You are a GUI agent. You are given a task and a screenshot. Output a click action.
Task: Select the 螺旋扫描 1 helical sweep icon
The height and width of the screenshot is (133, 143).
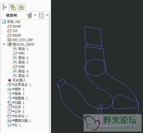[10, 121]
